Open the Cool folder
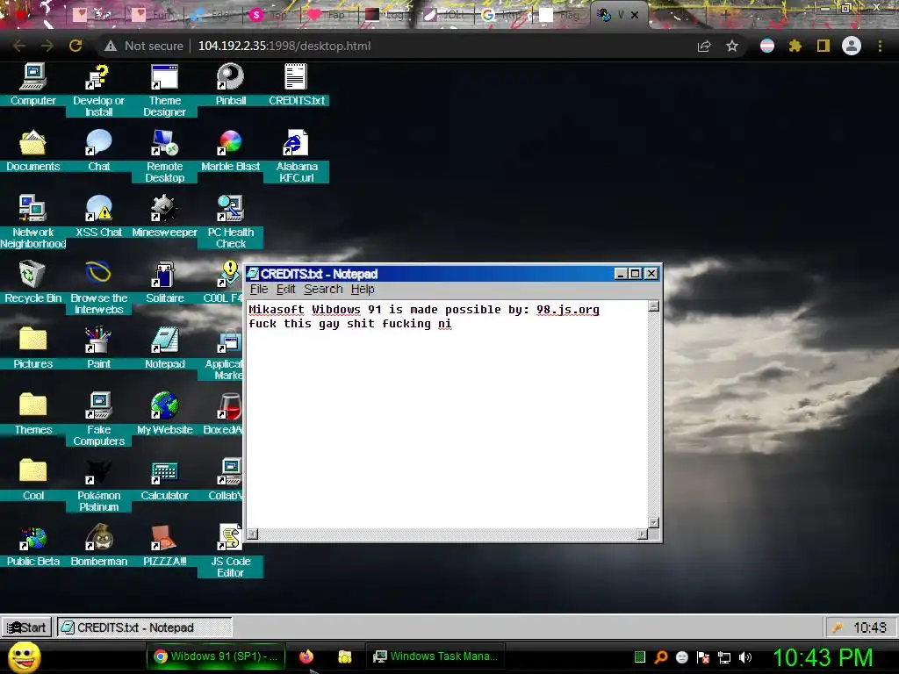Image resolution: width=899 pixels, height=674 pixels. tap(32, 480)
